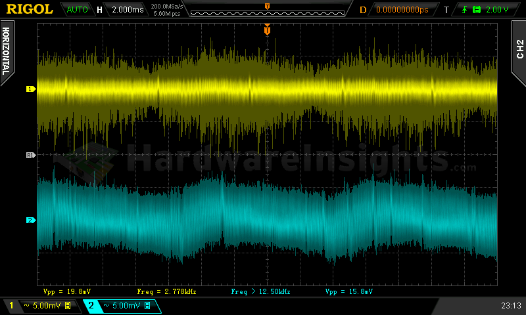Select the D delay value 0.00000000ps
This screenshot has width=526, height=315.
tap(402, 10)
